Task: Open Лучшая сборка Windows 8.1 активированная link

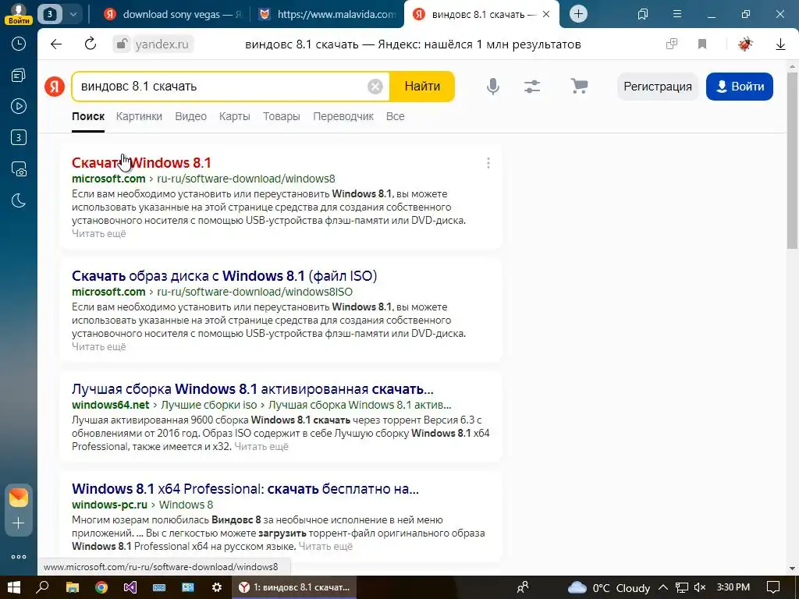Action: 253,389
